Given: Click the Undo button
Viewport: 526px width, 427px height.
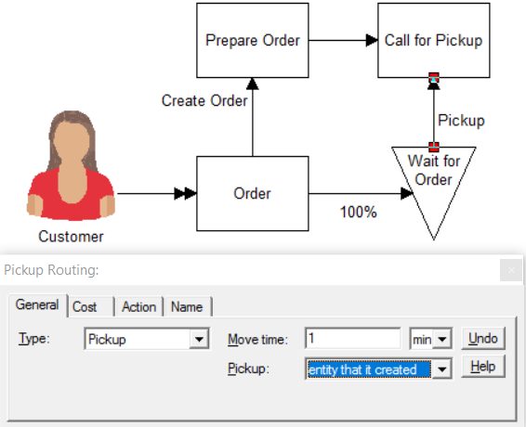Looking at the screenshot, I should coord(483,339).
